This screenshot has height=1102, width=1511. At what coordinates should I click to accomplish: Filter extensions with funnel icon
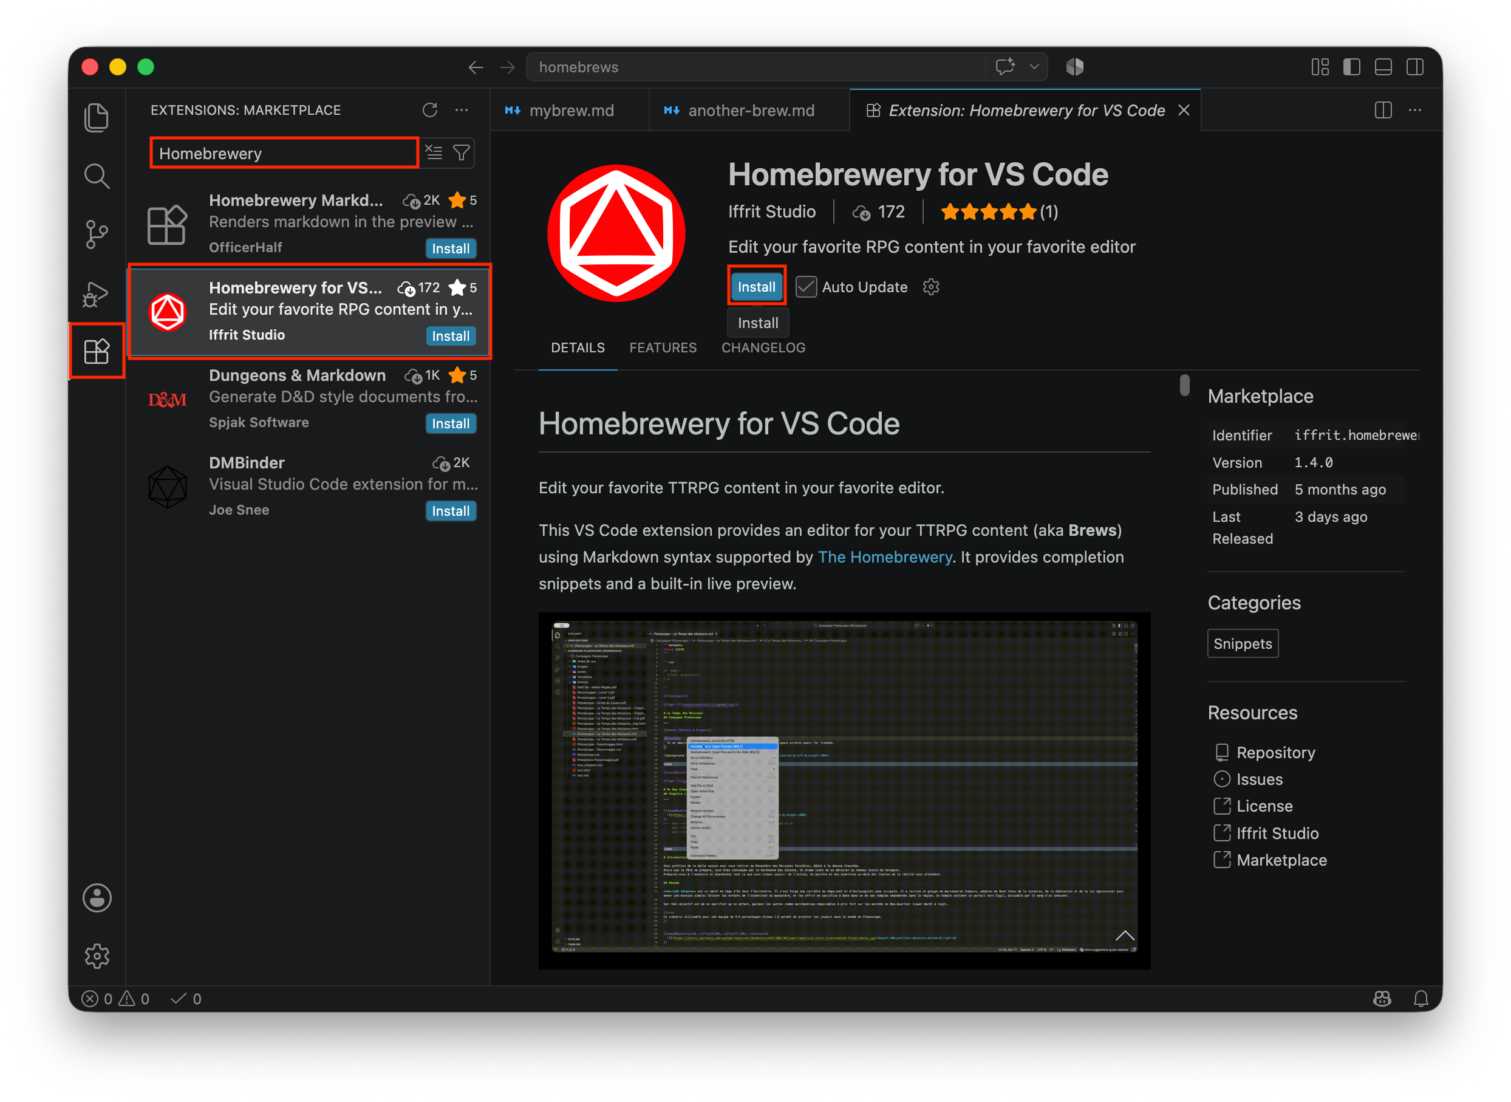point(462,152)
